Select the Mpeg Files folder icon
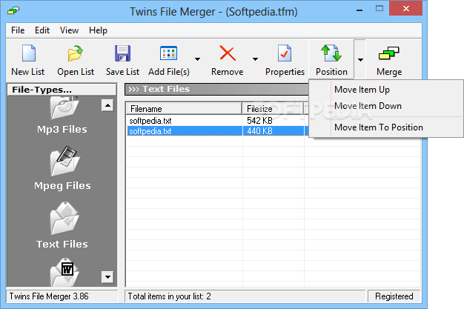The image size is (464, 309). point(64,161)
